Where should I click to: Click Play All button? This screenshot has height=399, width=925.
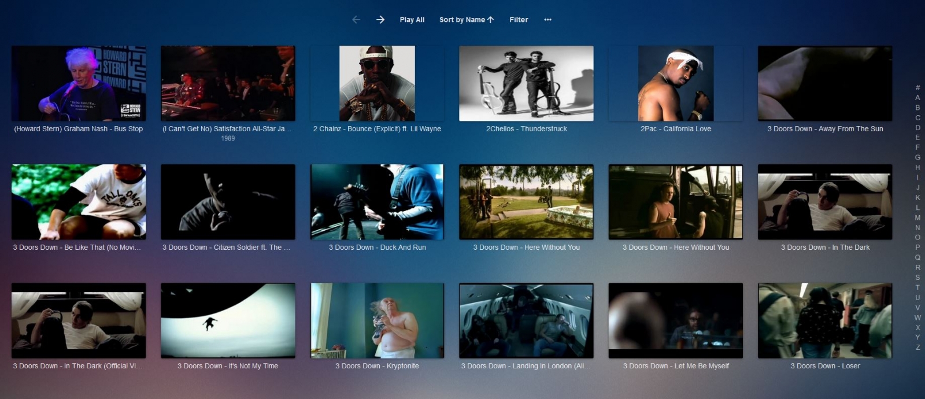click(x=412, y=20)
